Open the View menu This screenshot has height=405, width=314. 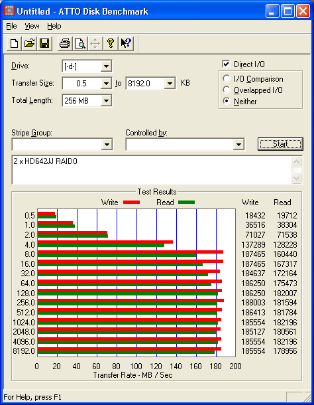pos(32,26)
